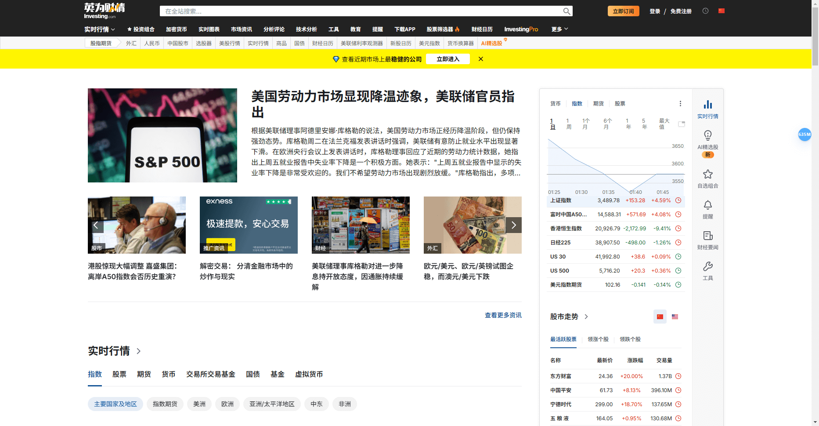Viewport: 819px width, 426px height.
Task: Switch to 期货 tab in chart widget
Action: click(x=599, y=104)
